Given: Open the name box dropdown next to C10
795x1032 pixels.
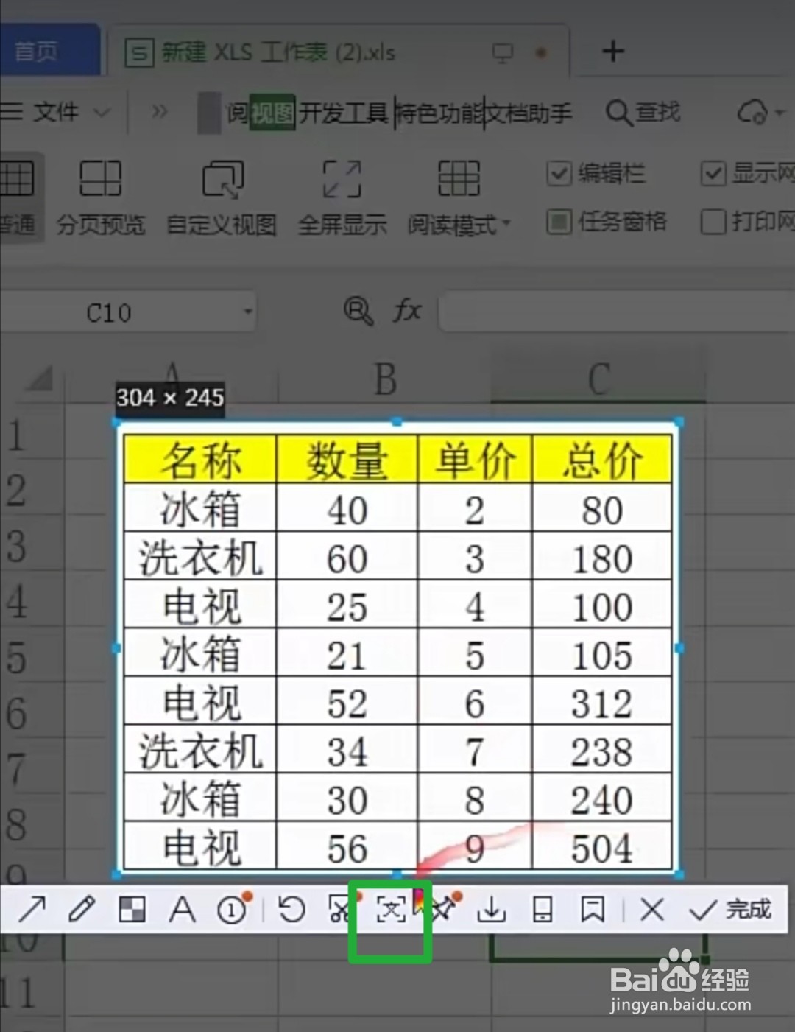Looking at the screenshot, I should (x=247, y=312).
